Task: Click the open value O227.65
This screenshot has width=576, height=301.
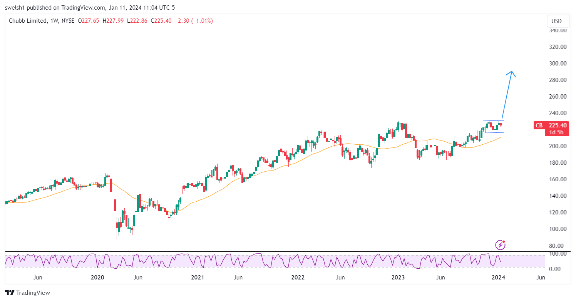Action: click(x=88, y=21)
